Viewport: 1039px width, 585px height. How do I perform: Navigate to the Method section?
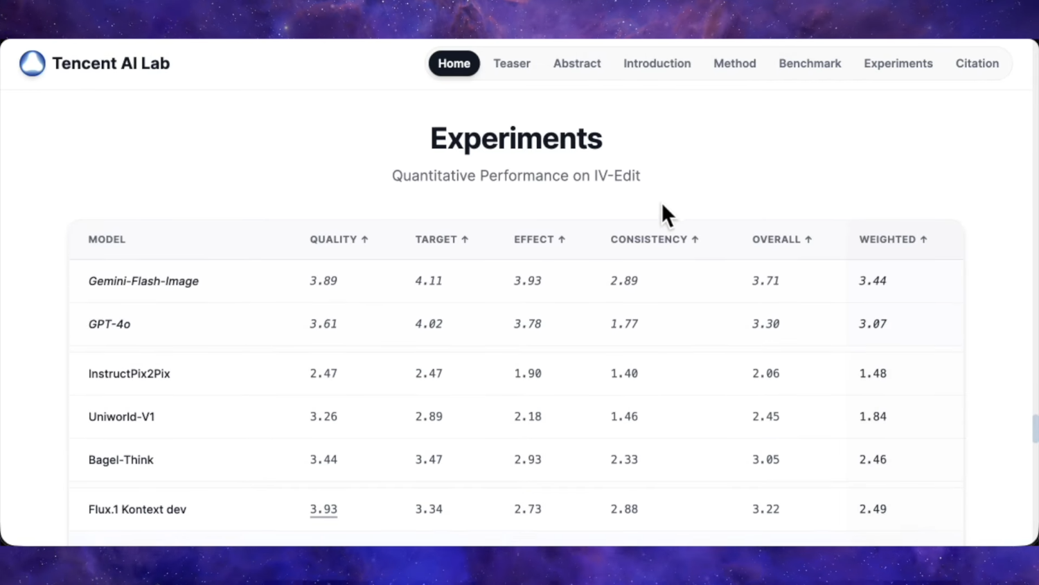[x=735, y=63]
